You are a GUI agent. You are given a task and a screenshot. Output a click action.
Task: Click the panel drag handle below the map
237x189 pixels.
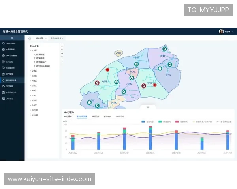coord(148,107)
